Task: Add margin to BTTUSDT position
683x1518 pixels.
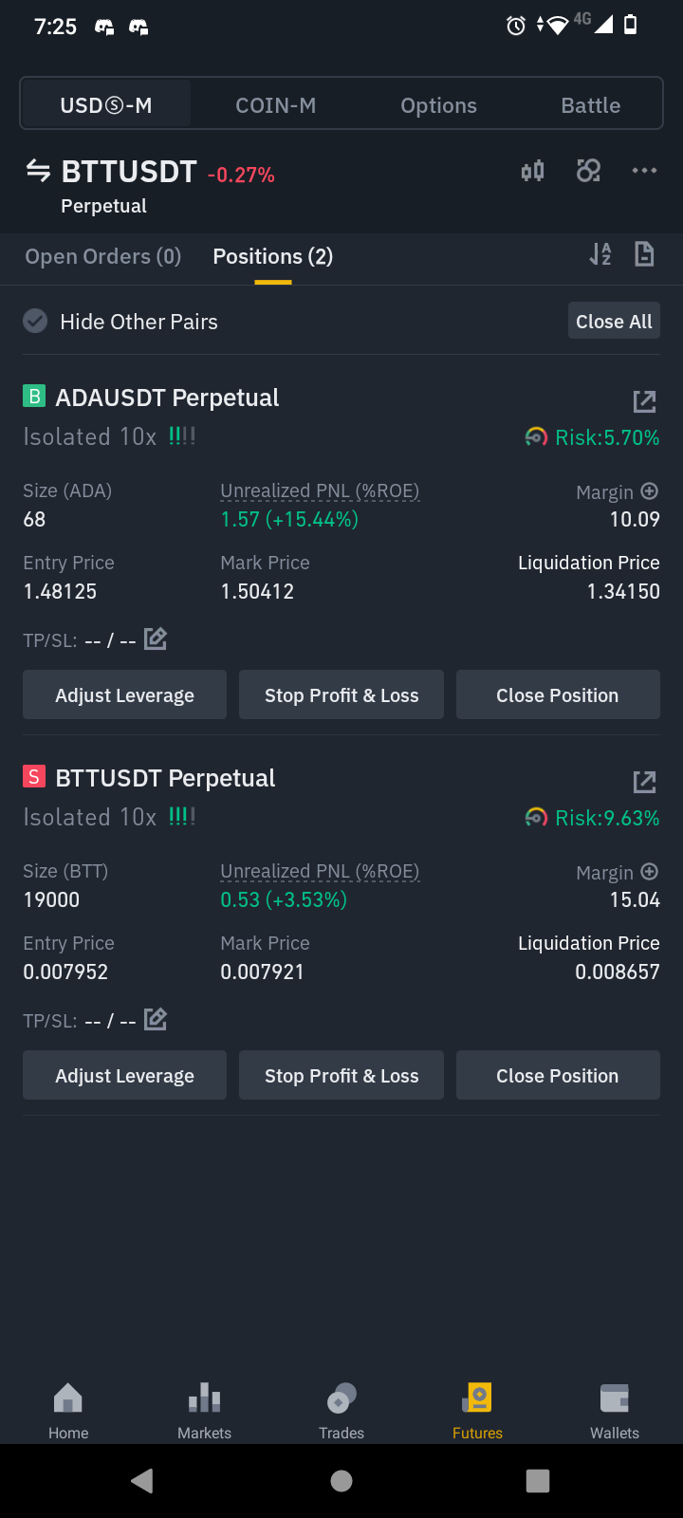Action: click(650, 872)
